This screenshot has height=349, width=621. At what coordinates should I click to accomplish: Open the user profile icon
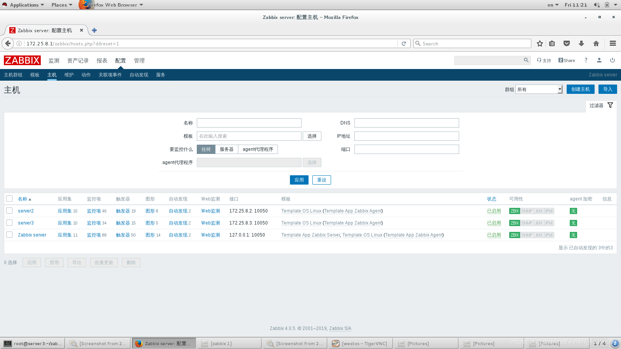[x=599, y=60]
